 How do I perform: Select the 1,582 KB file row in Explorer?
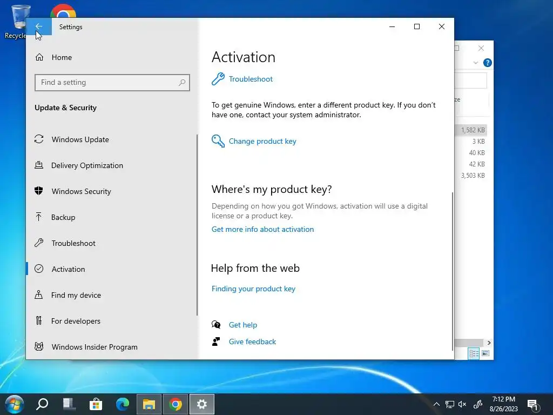coord(471,130)
